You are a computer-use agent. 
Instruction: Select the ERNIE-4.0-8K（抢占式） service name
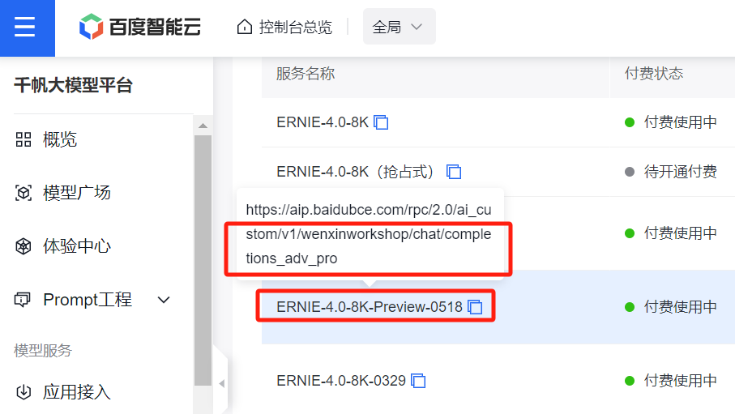click(x=356, y=172)
